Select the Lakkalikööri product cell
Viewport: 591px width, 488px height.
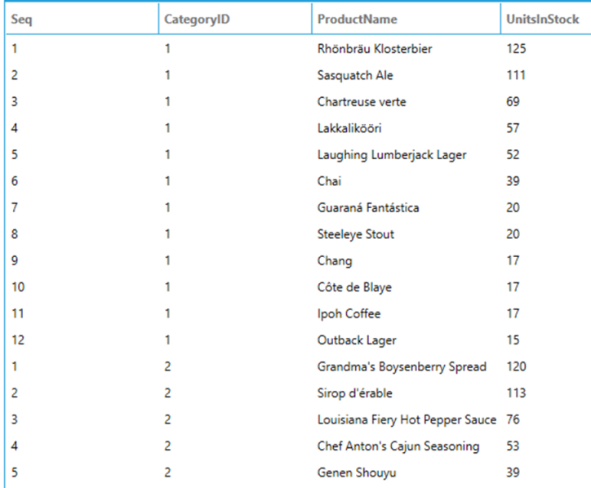(x=349, y=128)
